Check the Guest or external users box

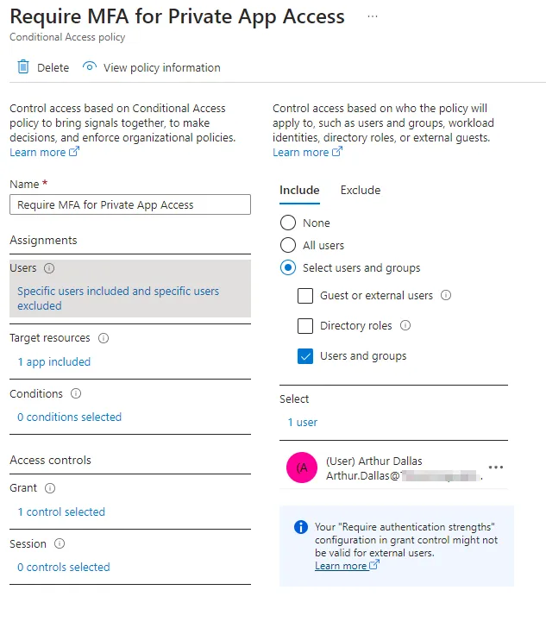305,296
